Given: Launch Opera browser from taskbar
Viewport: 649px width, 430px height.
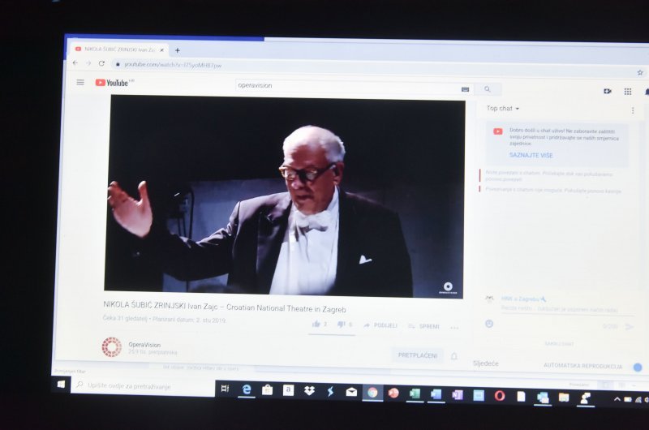Looking at the screenshot, I should [500, 396].
